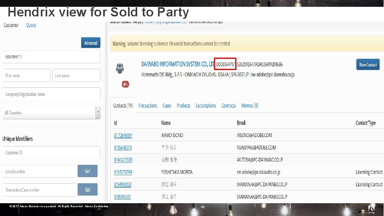Click the Unique Identifiers heading
384x216 pixels.
click(17, 139)
